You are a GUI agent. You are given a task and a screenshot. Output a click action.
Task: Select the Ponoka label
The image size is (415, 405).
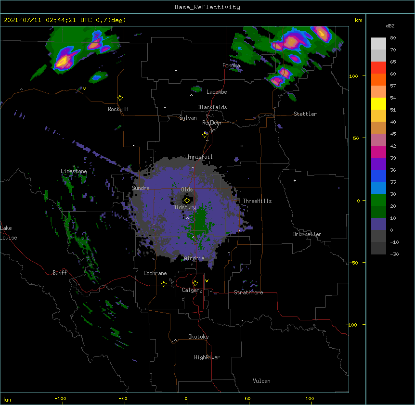pos(231,65)
